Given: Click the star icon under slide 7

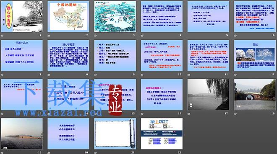Looking at the screenshot, I should click(2, 75).
